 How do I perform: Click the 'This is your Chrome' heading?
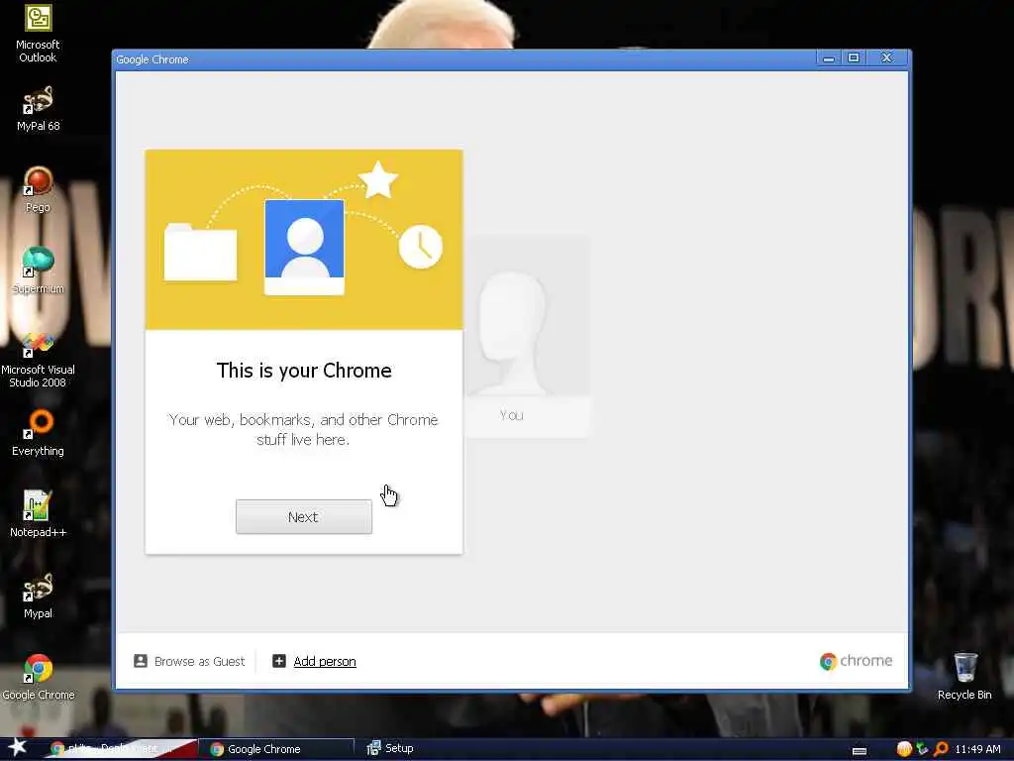[x=304, y=371]
